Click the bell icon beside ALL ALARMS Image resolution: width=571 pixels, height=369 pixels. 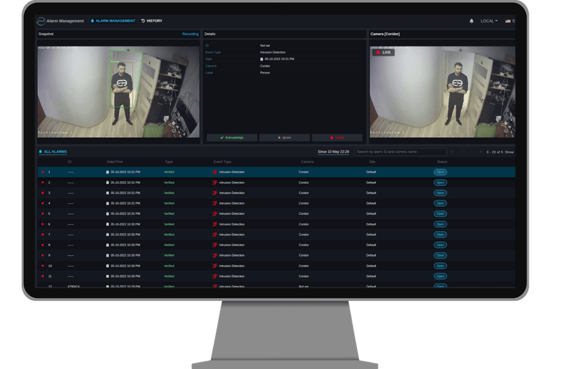pyautogui.click(x=40, y=152)
